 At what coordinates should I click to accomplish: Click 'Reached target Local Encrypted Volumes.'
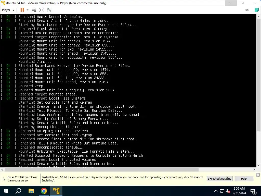(58, 160)
